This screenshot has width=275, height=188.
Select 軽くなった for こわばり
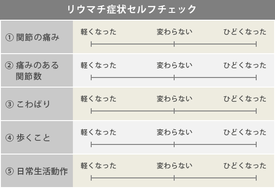[x=99, y=99]
